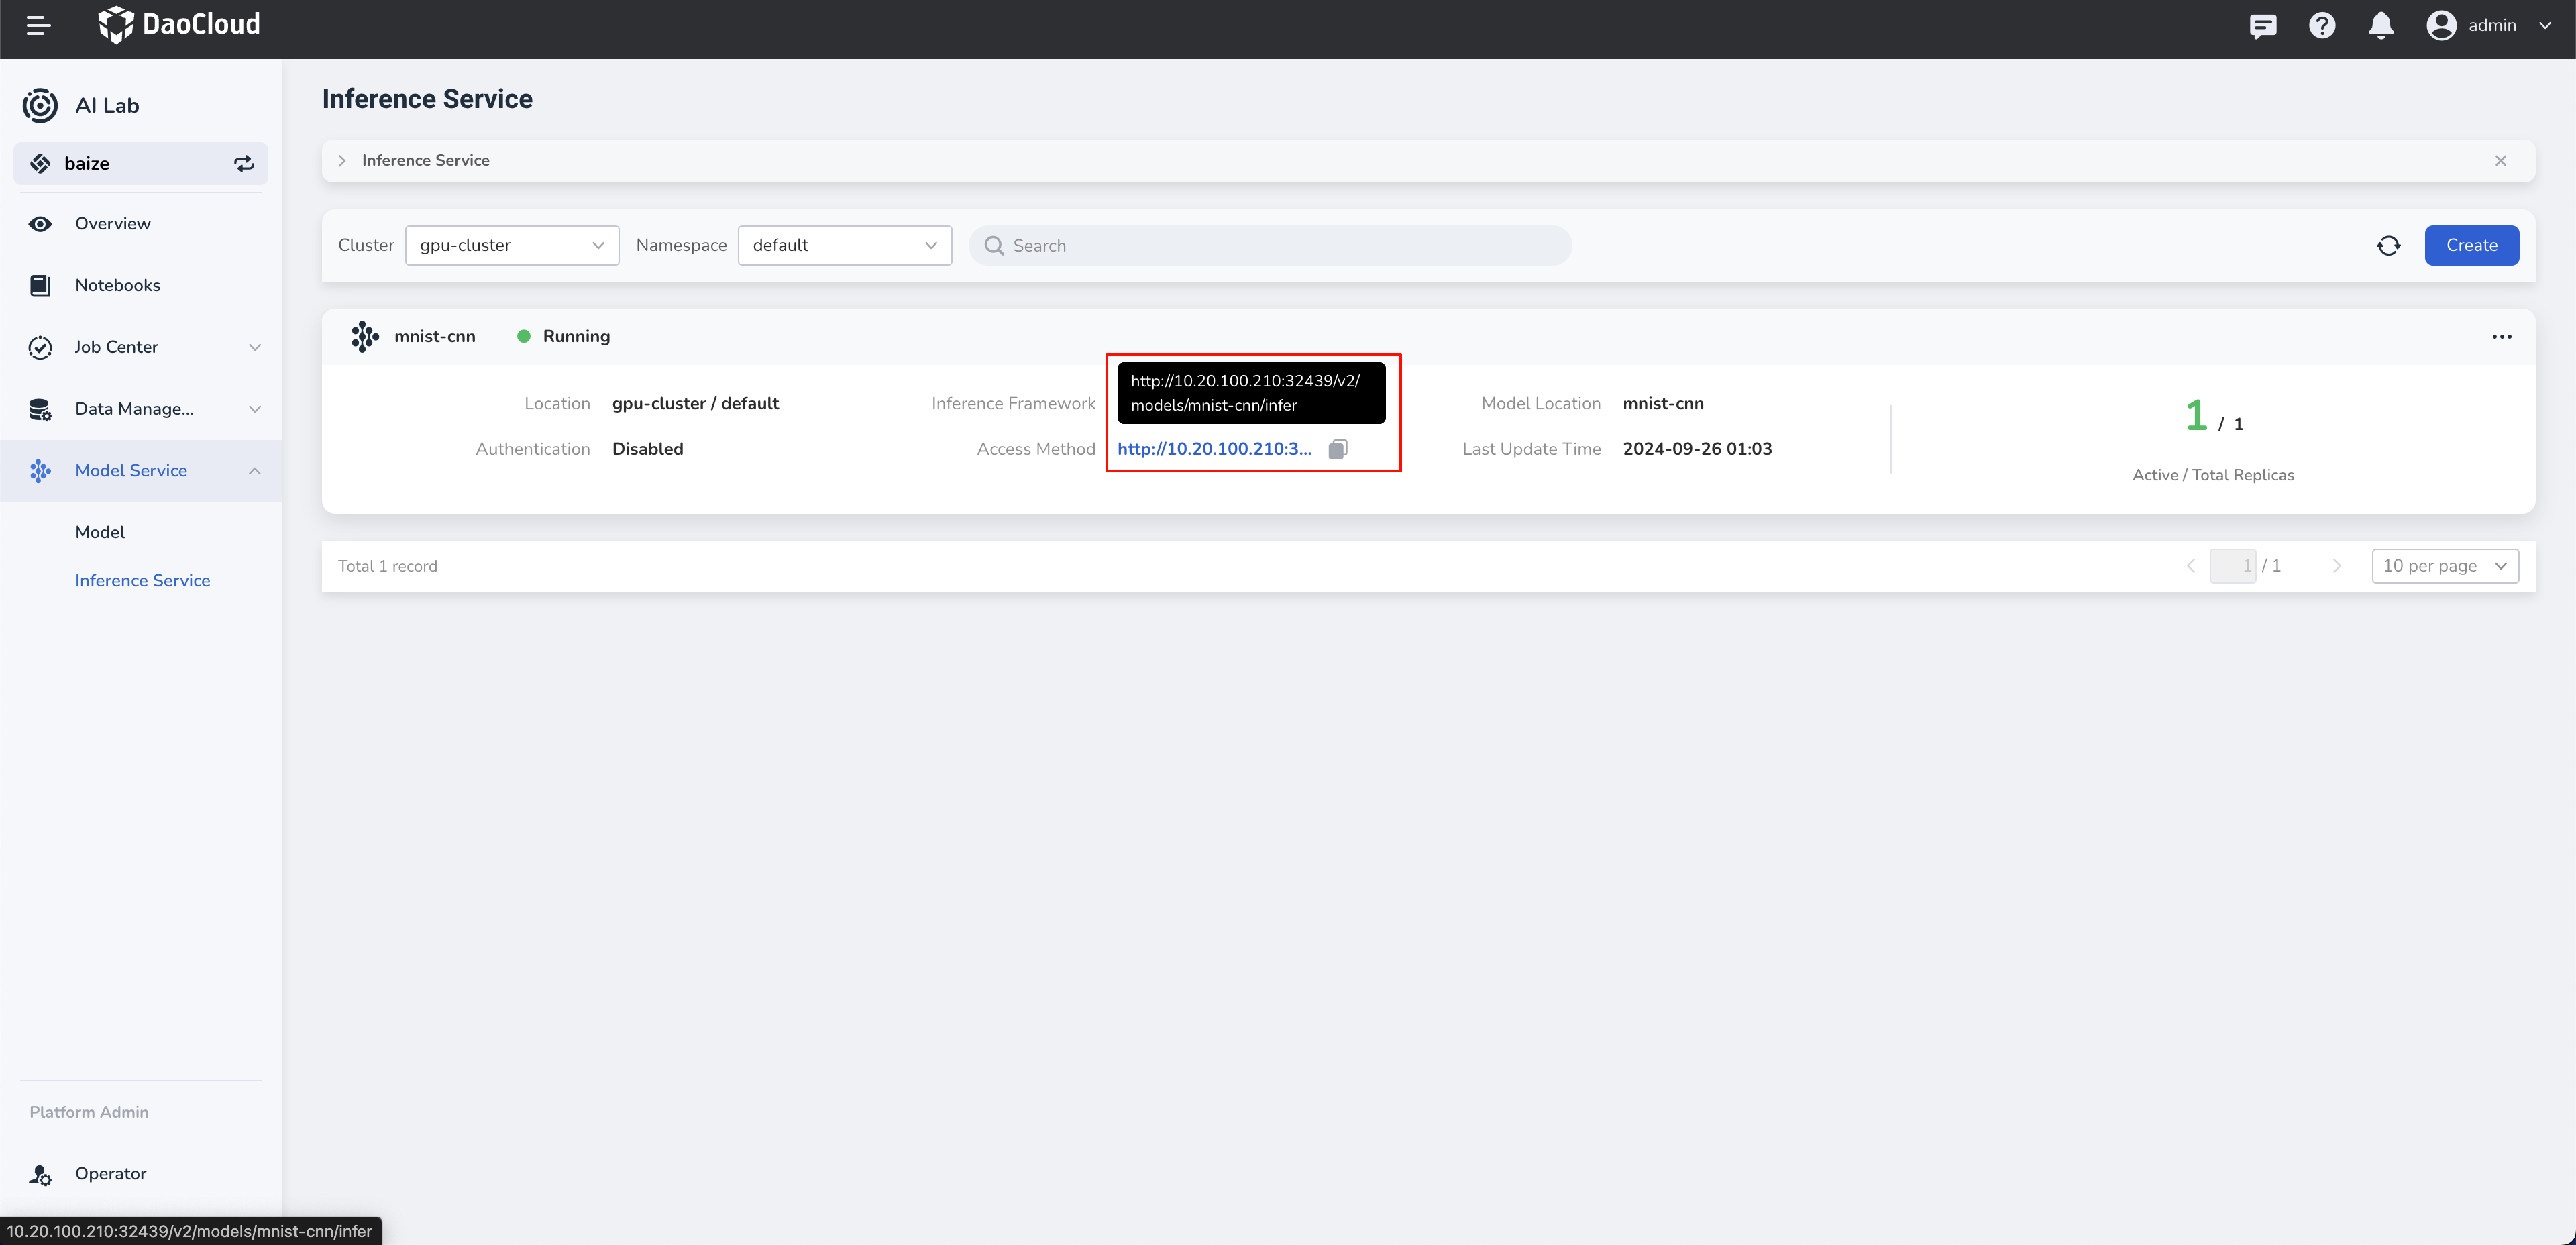Switch workspace using baize swap icon
Image resolution: width=2576 pixels, height=1245 pixels.
click(244, 163)
